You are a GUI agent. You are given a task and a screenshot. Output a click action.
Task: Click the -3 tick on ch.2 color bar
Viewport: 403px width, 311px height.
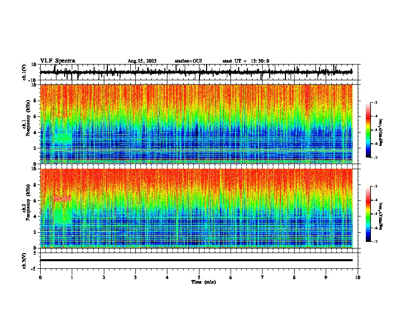coord(375,186)
